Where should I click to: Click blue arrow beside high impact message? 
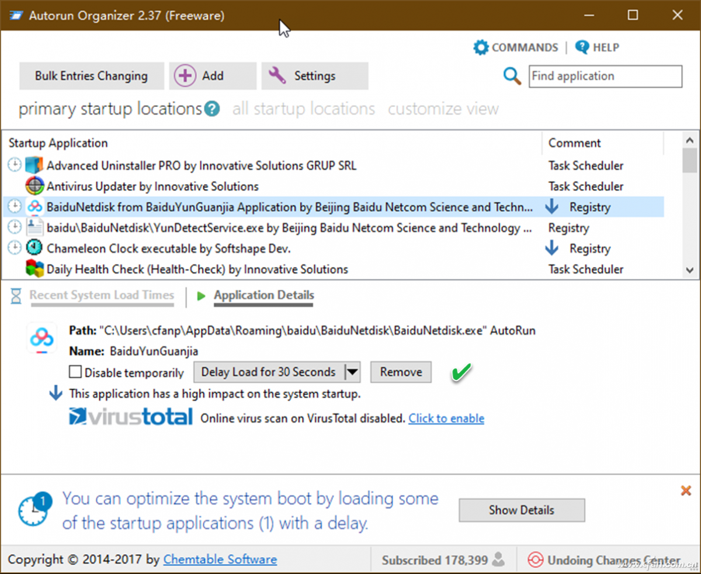click(x=55, y=393)
